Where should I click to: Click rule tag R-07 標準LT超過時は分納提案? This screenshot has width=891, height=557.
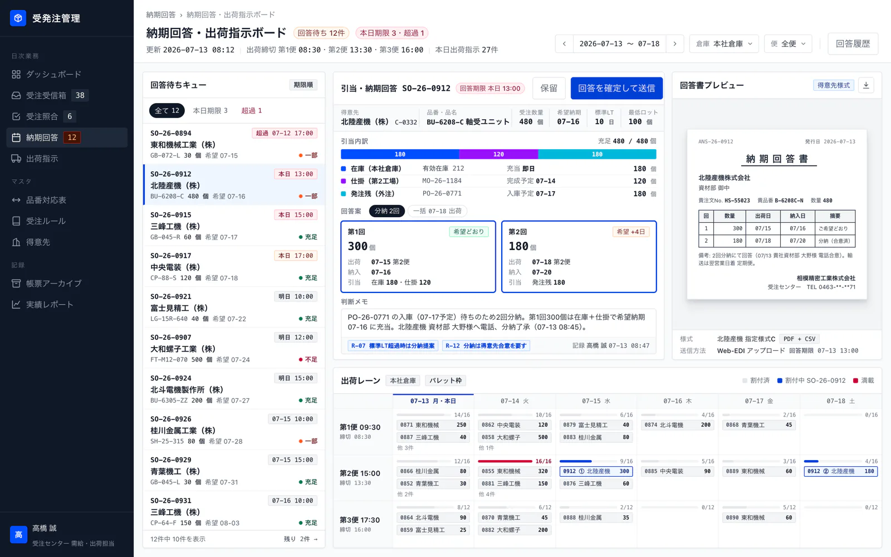pyautogui.click(x=393, y=345)
